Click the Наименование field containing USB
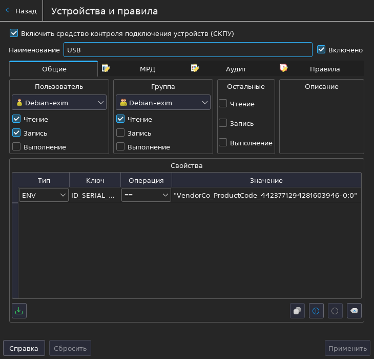 point(188,50)
